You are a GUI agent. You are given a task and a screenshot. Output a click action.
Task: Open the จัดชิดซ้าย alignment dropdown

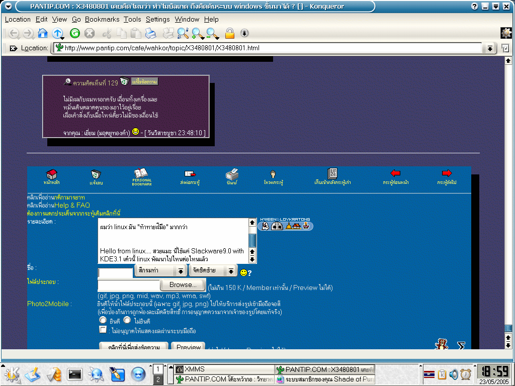click(213, 270)
